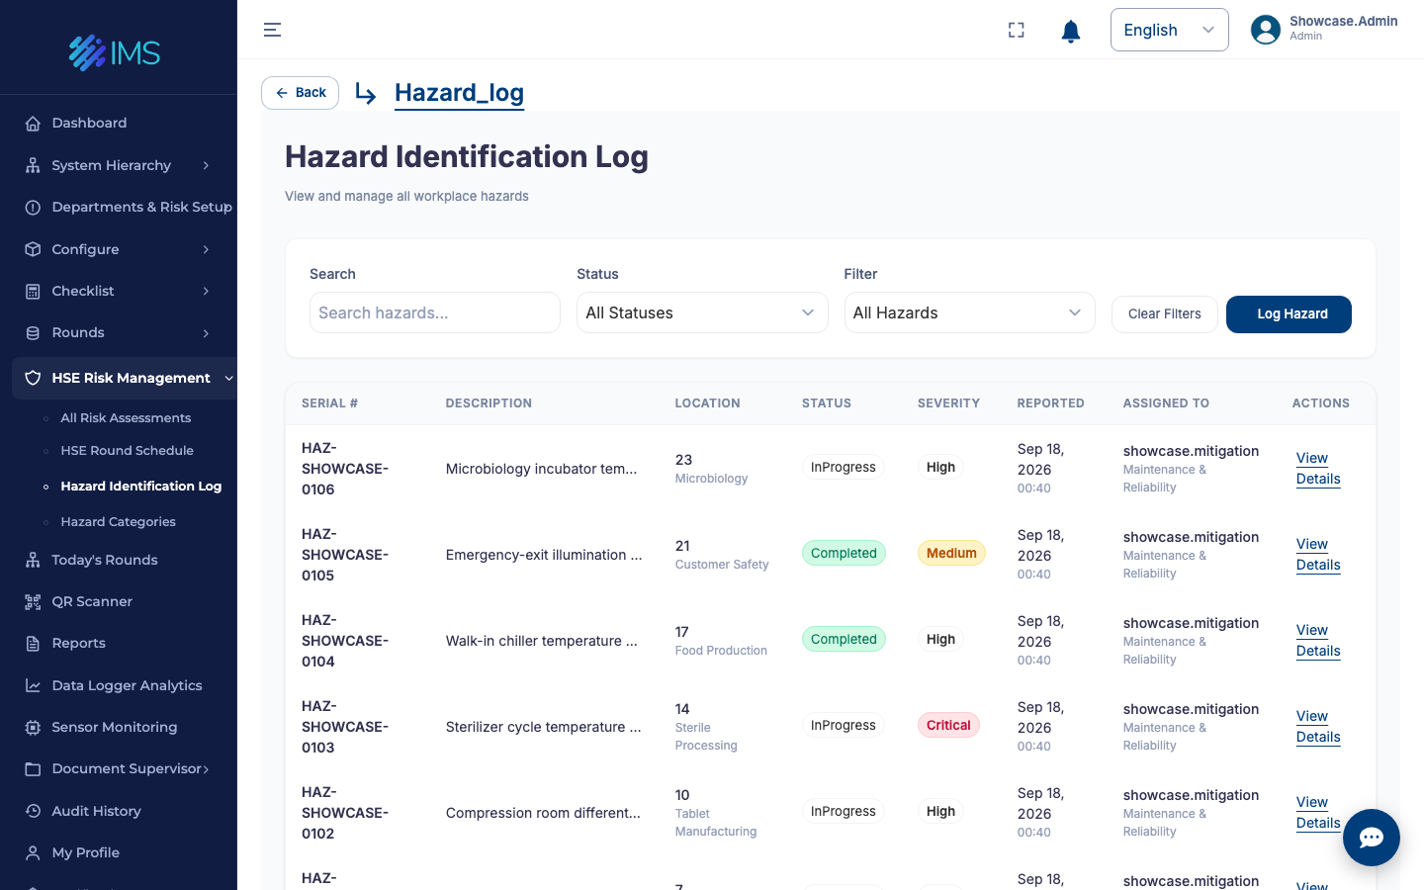View Details for HAZ-SHOWCASE-0106
Screen dimensions: 1424x890
pos(1318,469)
